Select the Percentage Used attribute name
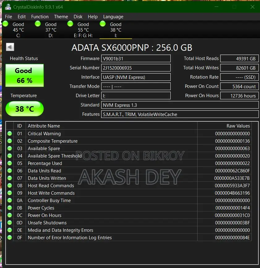The image size is (260, 268). pos(45,163)
